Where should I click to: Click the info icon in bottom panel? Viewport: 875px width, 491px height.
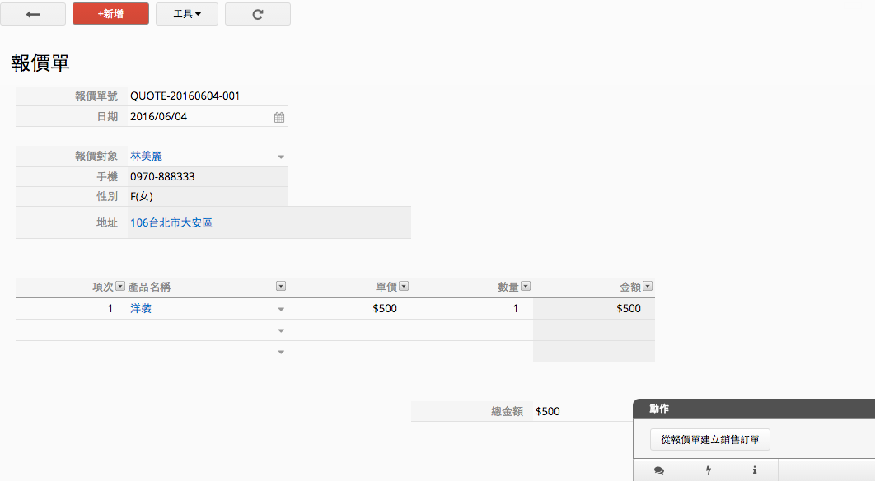[755, 470]
